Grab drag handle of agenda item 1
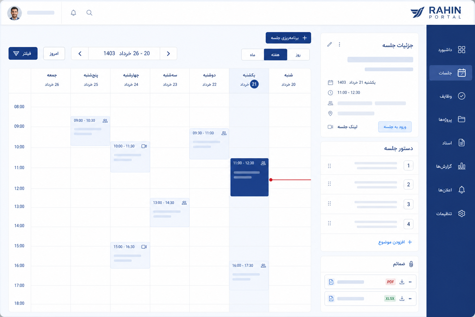 tap(329, 166)
